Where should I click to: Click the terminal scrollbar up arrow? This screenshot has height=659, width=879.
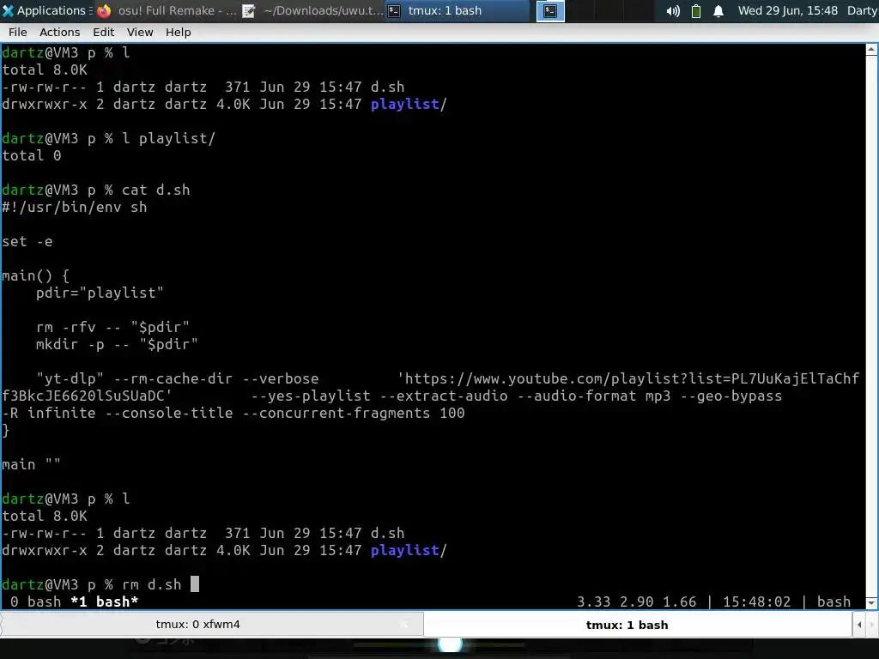(x=872, y=49)
